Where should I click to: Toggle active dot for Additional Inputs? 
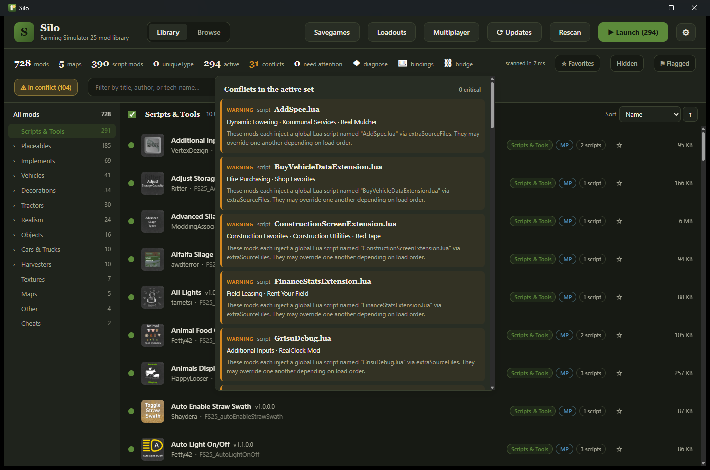click(131, 145)
